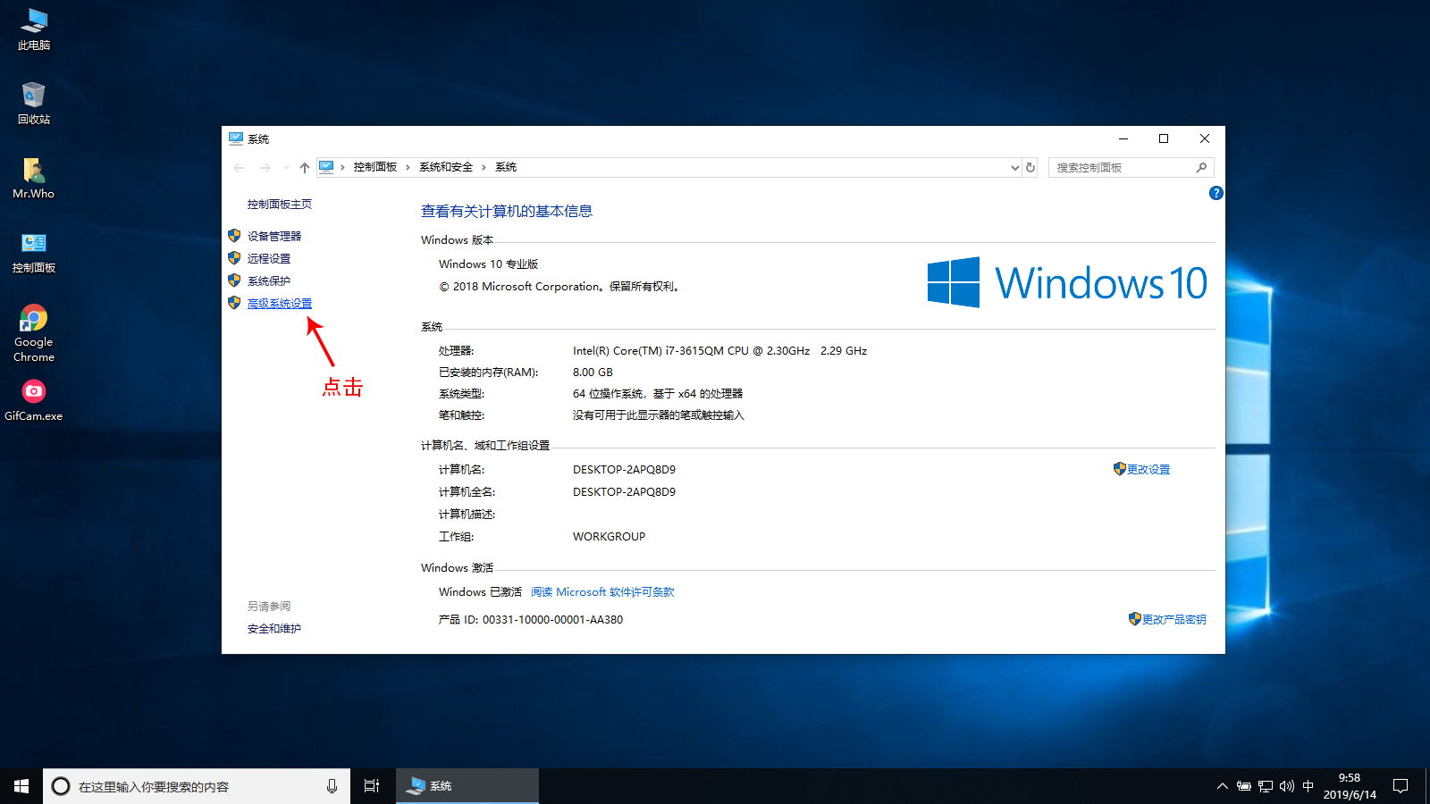Screen dimensions: 1430x804
Task: Open 控制面板主页 link
Action: (x=280, y=205)
